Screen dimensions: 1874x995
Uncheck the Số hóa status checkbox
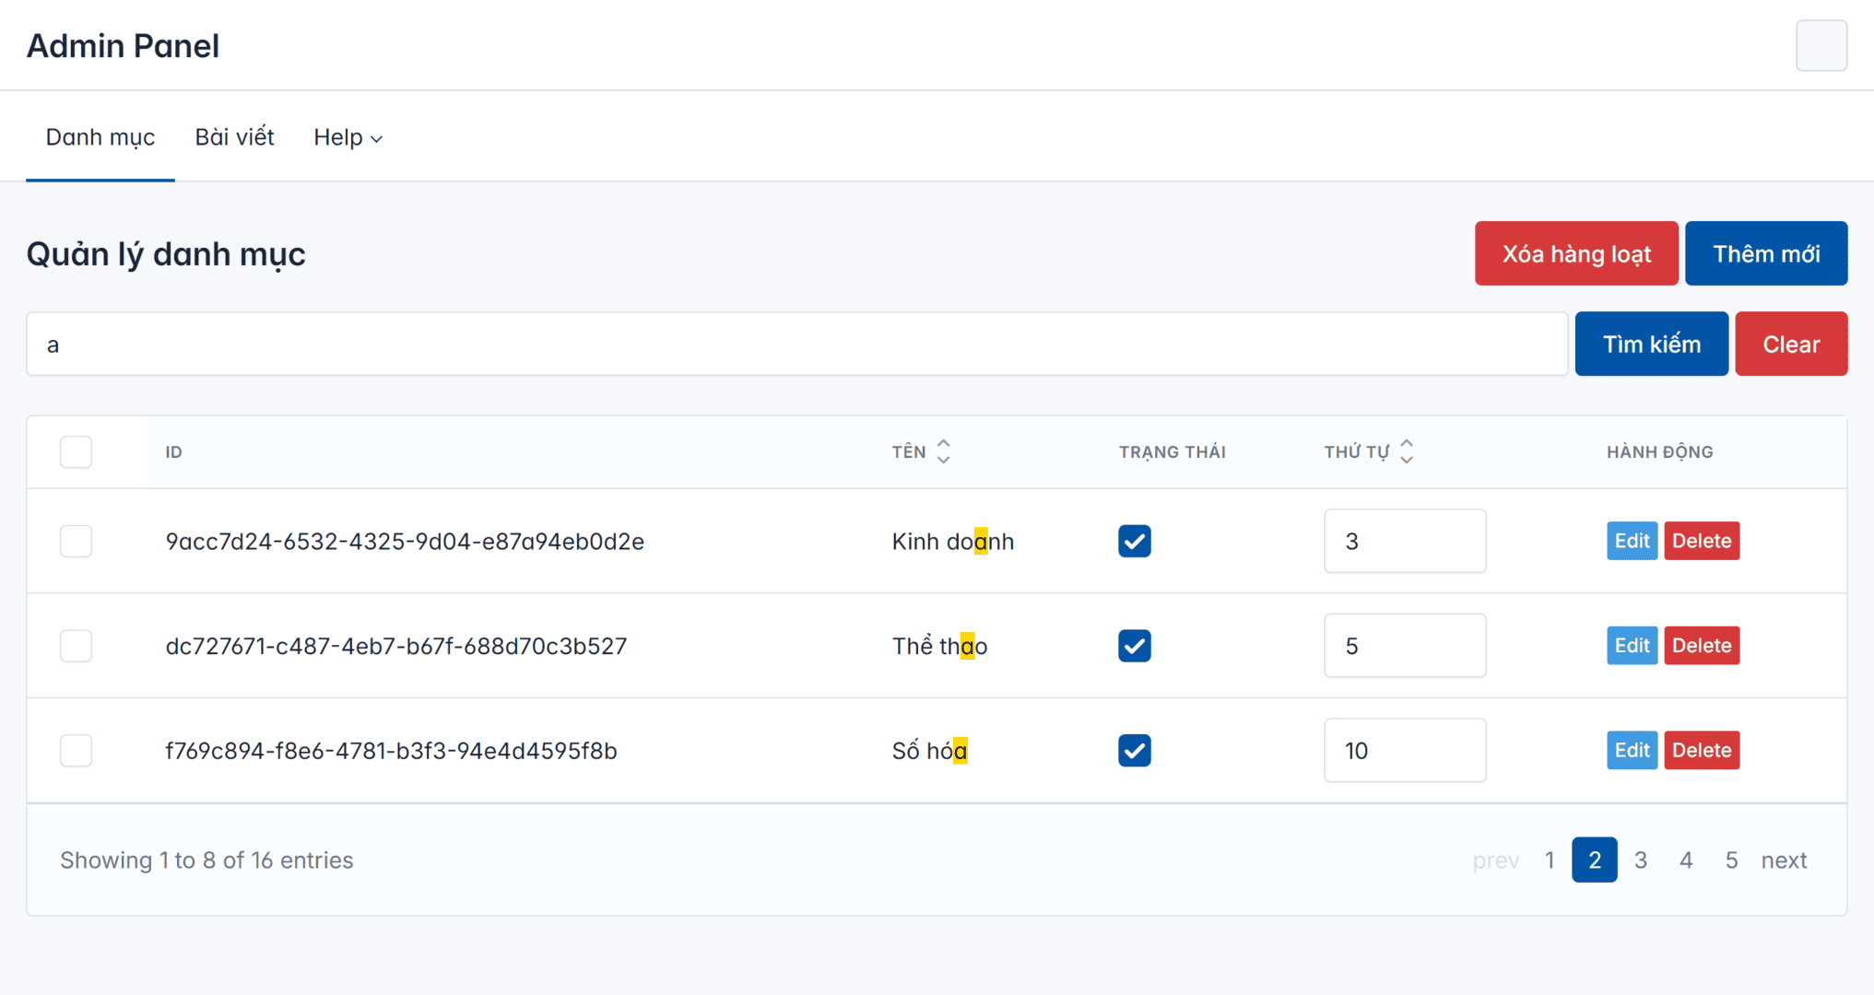pos(1134,751)
